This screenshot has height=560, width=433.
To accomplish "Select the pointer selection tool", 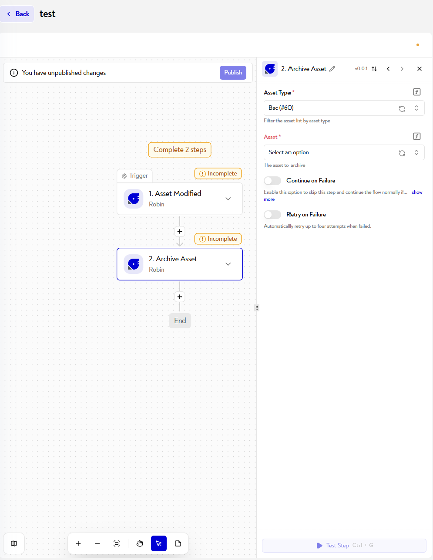I will [x=159, y=543].
